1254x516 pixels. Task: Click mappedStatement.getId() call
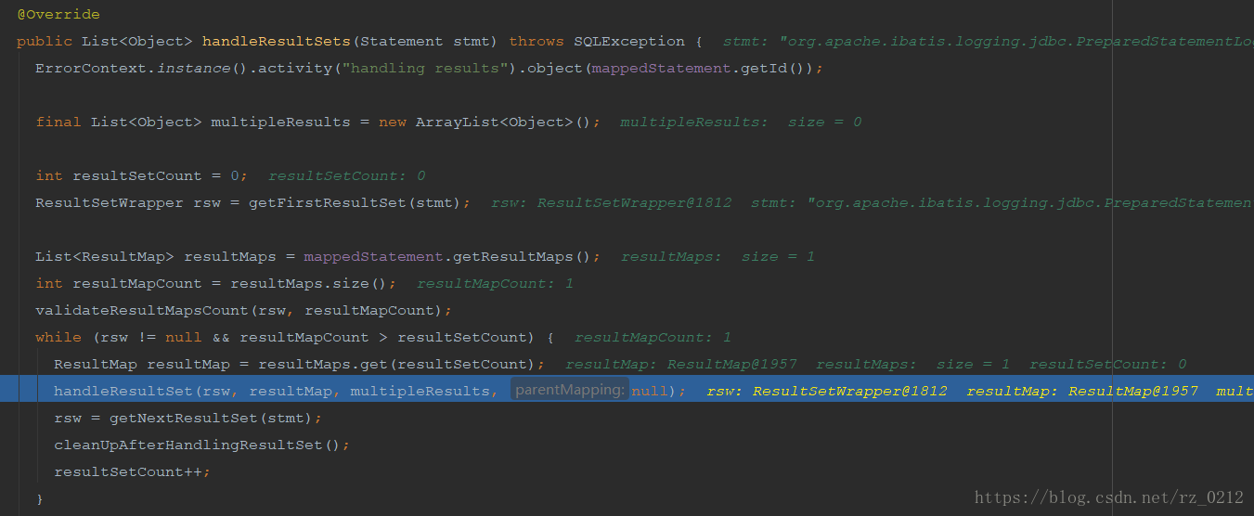[x=703, y=68]
